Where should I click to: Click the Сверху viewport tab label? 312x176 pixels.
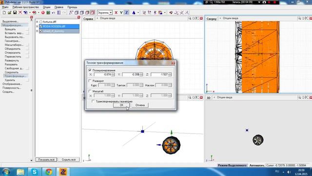(x=211, y=19)
